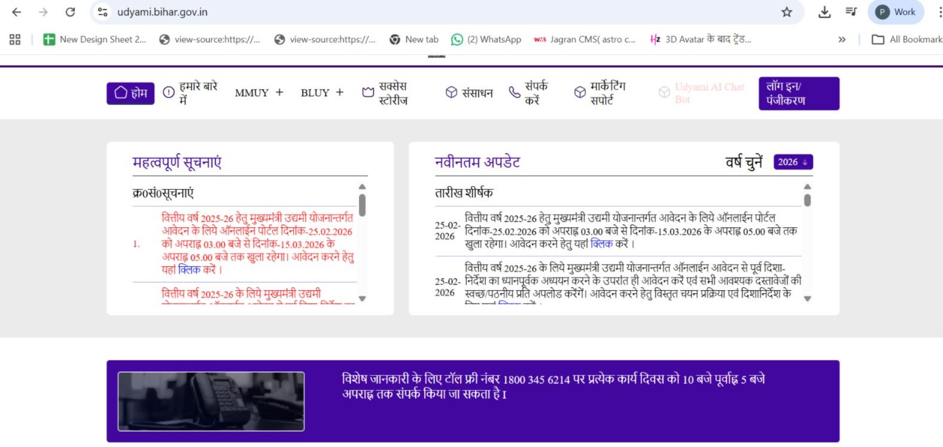Click serial number 1. in the सूचनाएं list
The height and width of the screenshot is (447, 943).
point(136,244)
